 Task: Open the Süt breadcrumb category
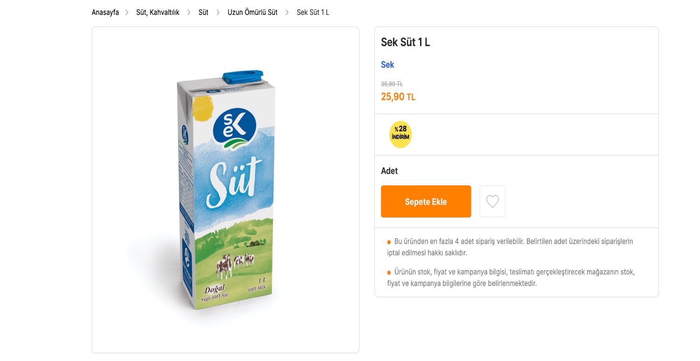coord(203,13)
